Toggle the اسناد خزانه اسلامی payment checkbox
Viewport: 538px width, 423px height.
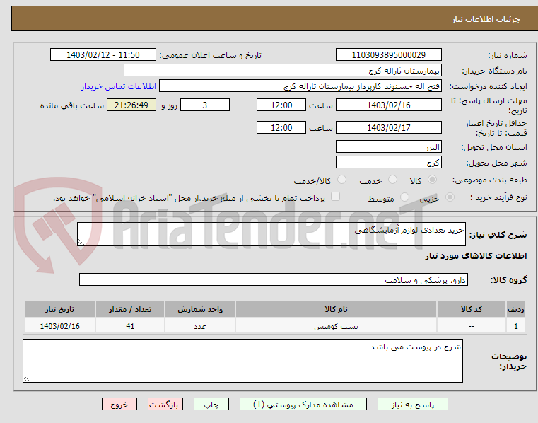tap(335, 197)
